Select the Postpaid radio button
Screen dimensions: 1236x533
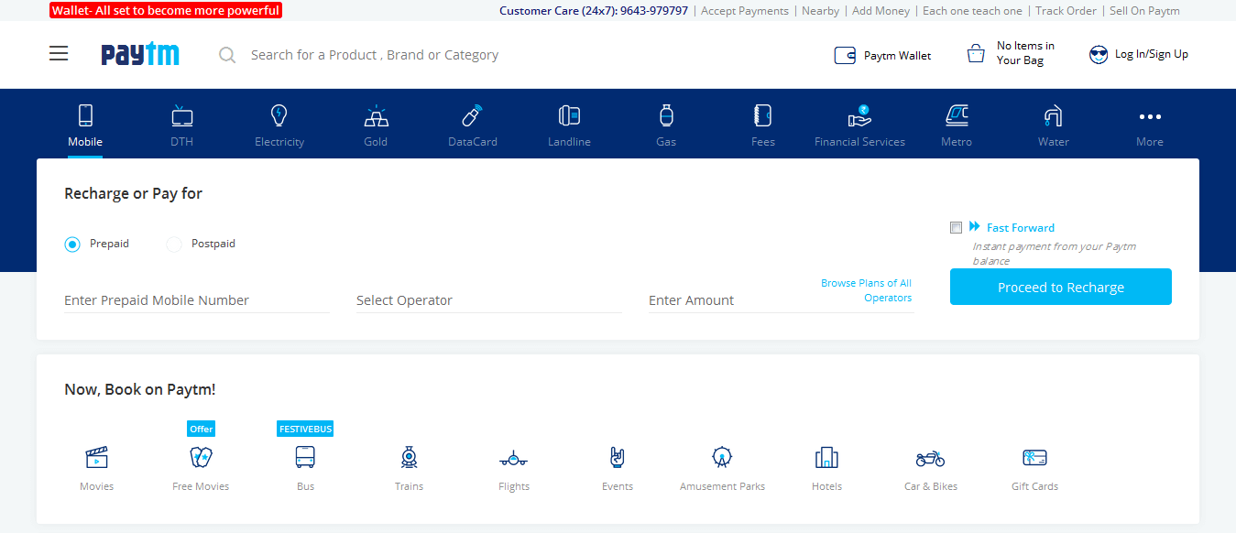pos(174,245)
